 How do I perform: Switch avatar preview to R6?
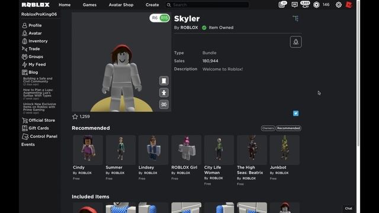click(155, 18)
